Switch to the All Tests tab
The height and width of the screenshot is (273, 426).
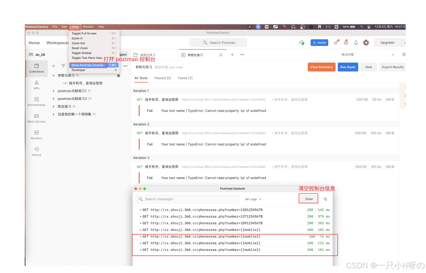tap(141, 78)
